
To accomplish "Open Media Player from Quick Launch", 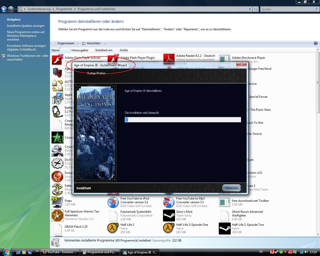I will [x=24, y=252].
